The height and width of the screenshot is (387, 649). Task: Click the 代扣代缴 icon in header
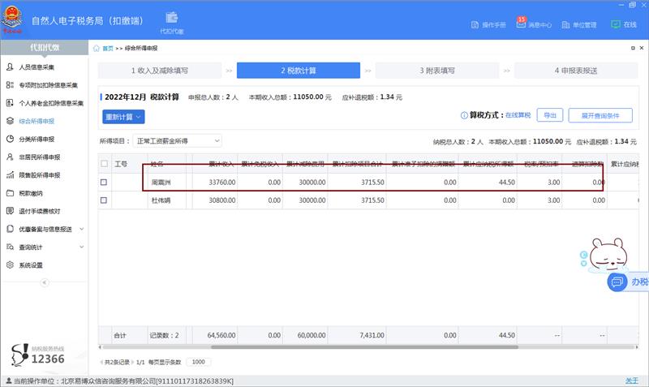[x=171, y=22]
